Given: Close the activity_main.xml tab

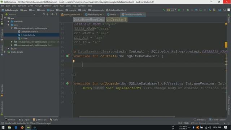Looking at the screenshot, I should 81,14.
